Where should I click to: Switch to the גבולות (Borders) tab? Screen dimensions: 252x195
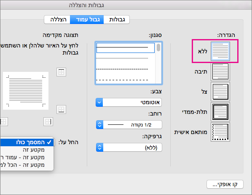116,20
